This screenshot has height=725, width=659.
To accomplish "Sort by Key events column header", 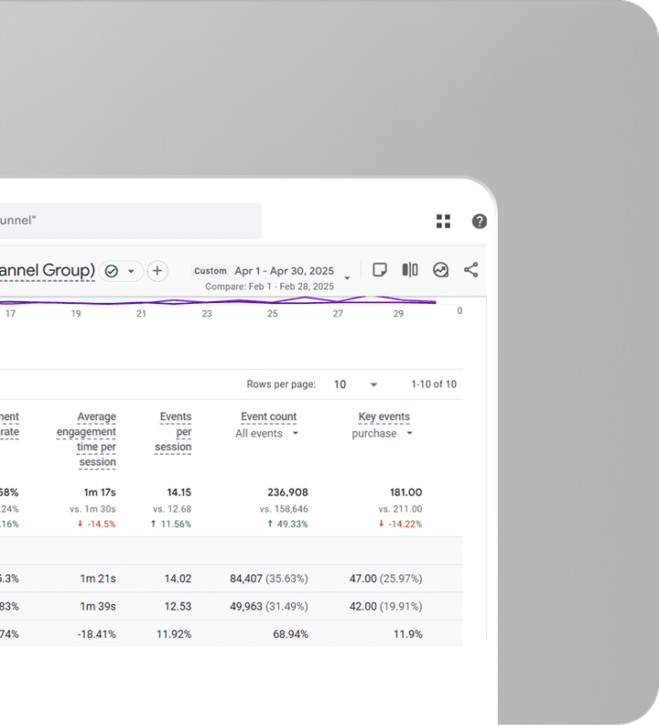I will pyautogui.click(x=384, y=417).
